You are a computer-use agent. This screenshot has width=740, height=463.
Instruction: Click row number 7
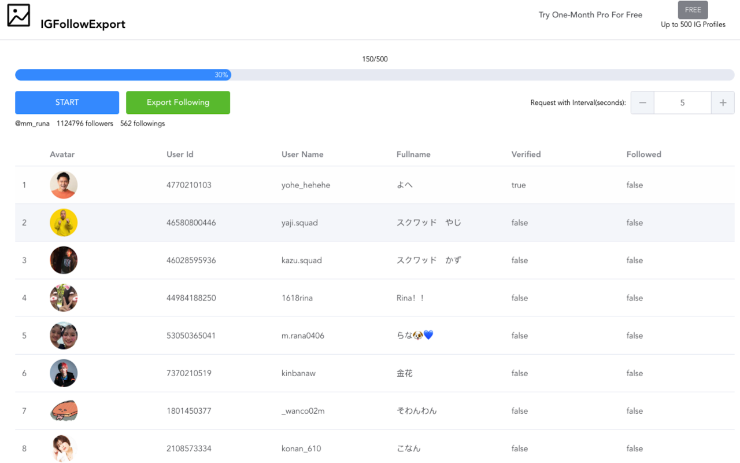coord(24,411)
